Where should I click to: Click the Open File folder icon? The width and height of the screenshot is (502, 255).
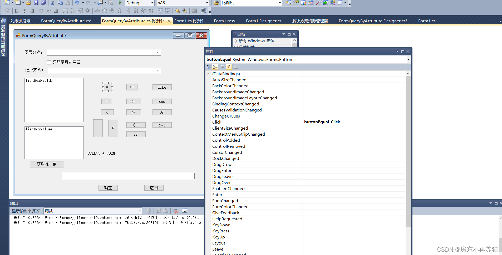click(x=29, y=3)
